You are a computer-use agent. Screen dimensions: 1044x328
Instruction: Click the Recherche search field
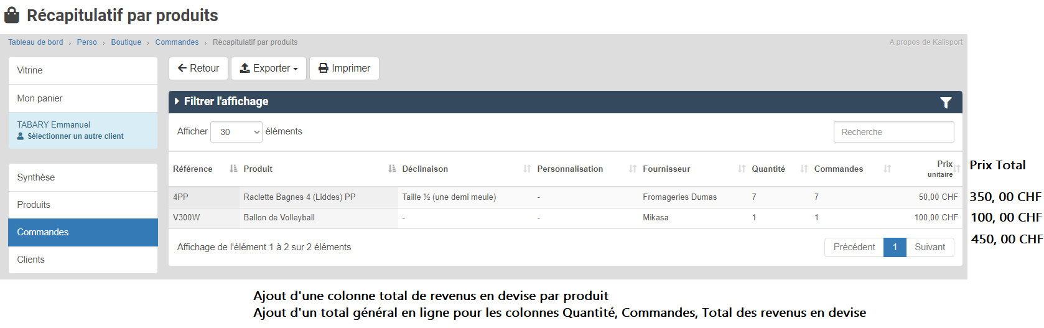(893, 132)
